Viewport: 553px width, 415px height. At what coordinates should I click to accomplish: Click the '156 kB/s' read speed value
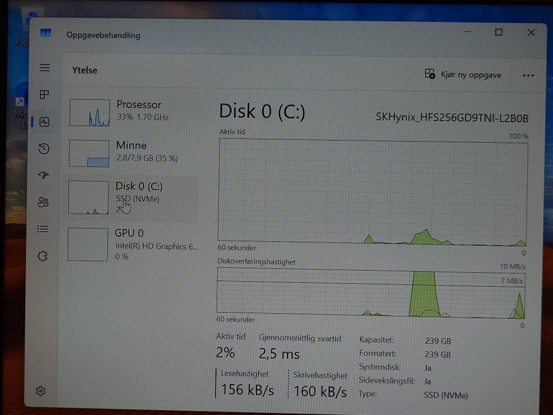247,390
